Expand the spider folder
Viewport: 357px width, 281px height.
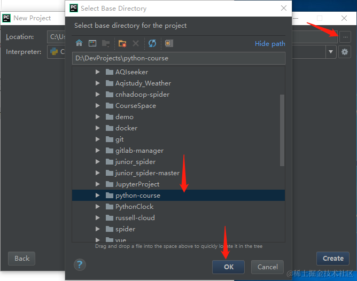coord(97,229)
